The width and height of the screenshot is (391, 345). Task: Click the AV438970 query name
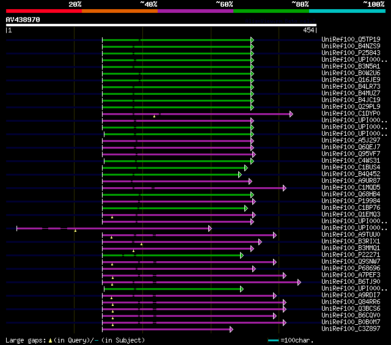[23, 20]
